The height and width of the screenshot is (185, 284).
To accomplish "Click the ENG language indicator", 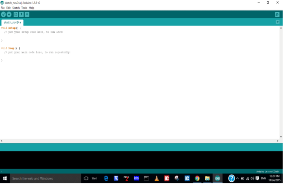I will [x=263, y=178].
